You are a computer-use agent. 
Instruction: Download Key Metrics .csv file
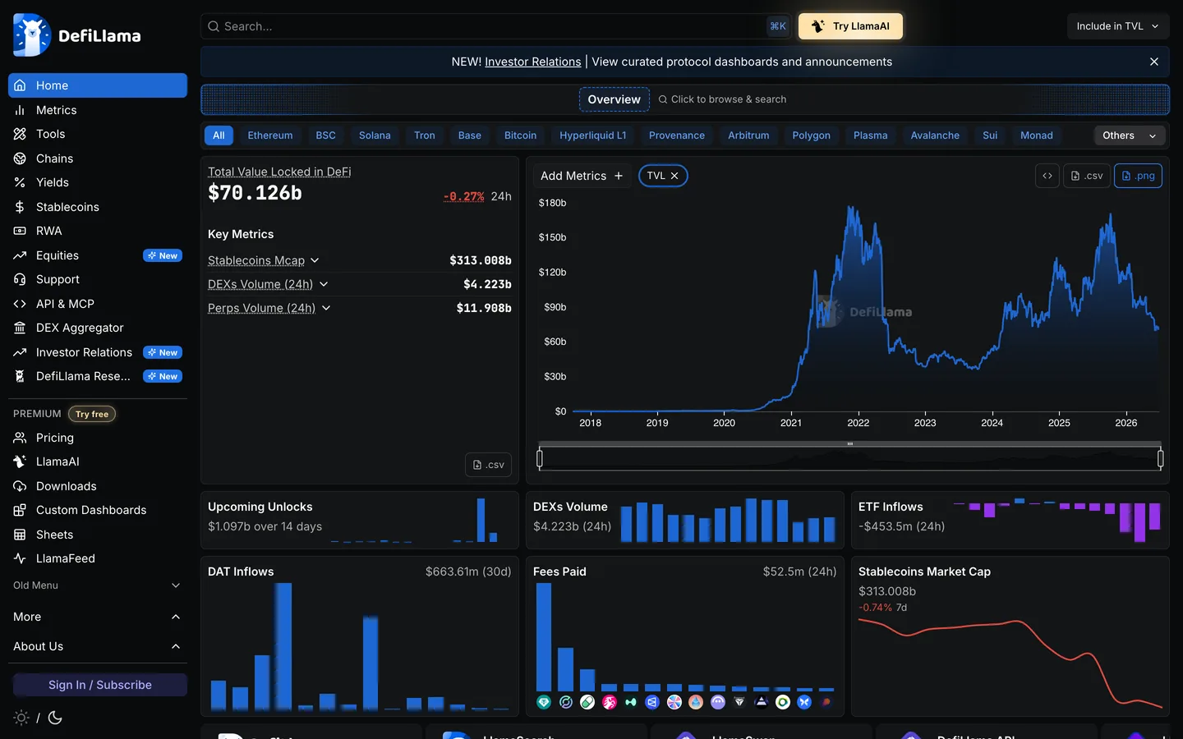[488, 465]
